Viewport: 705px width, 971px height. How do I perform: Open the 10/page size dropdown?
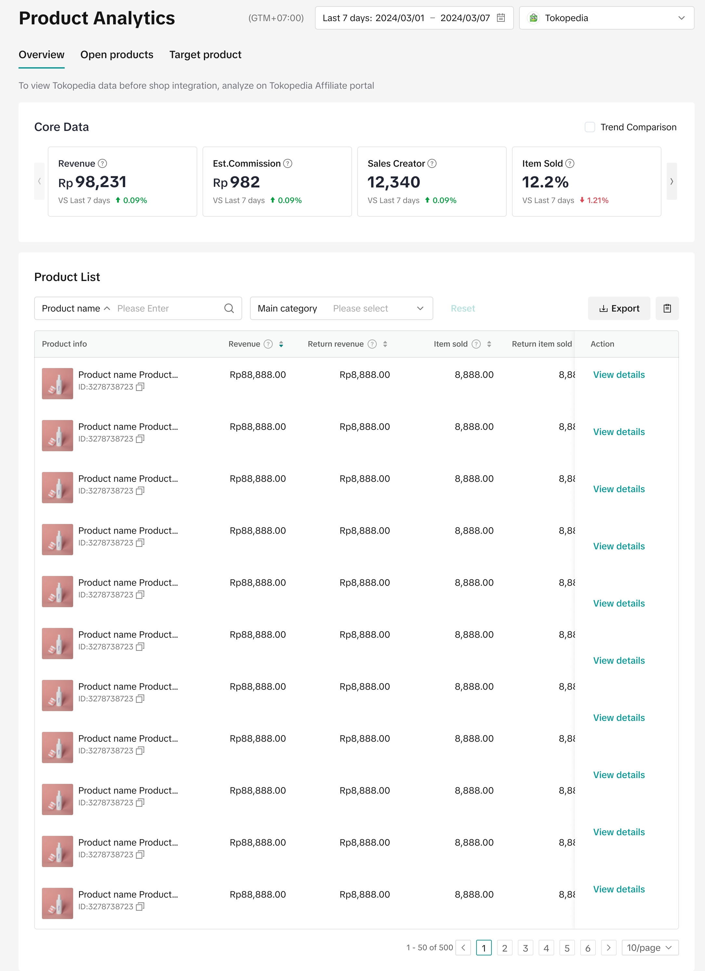coord(649,948)
